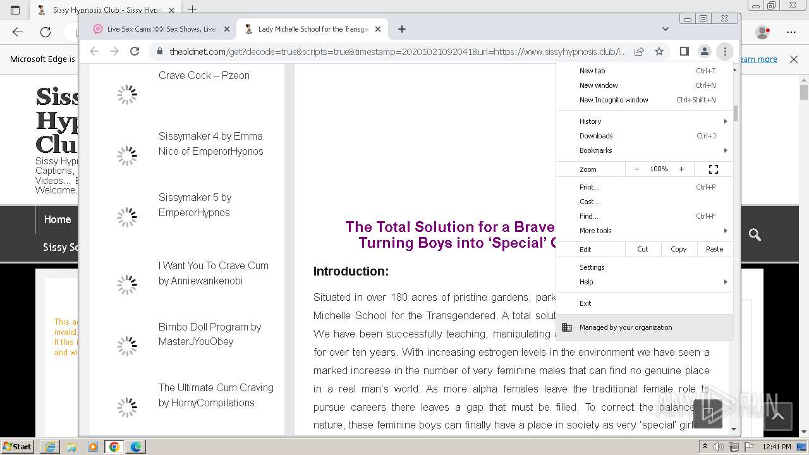Decrease zoom with minus button
The height and width of the screenshot is (455, 809).
point(636,169)
